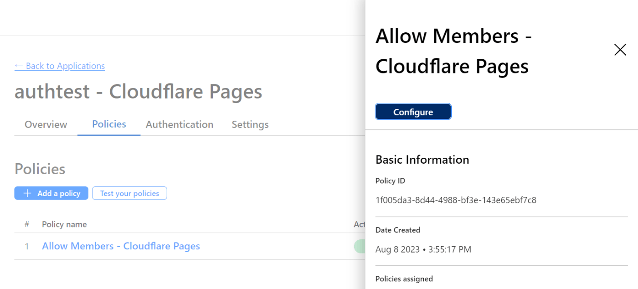Click row number 1 in policies table
Viewport: 638px width, 289px height.
click(27, 247)
